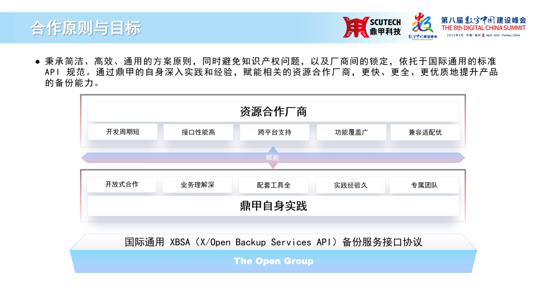This screenshot has height=303, width=539.
Task: Click the 开放式合作 box
Action: pyautogui.click(x=122, y=184)
